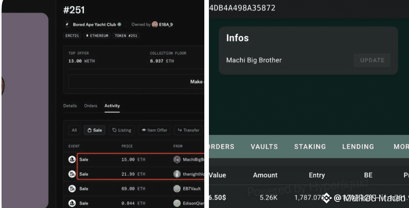Viewport: 409px width, 208px height.
Task: Click the Bored Ape Yacht Club collection icon
Action: point(67,25)
